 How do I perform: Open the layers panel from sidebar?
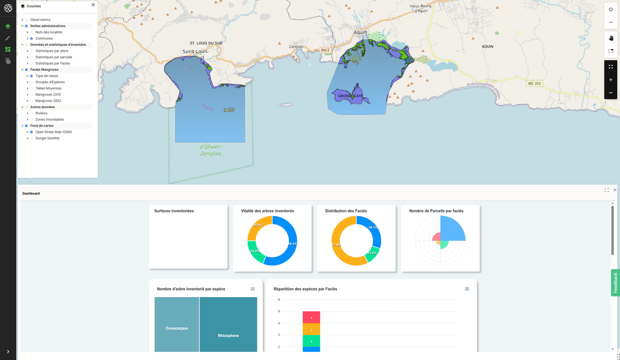click(x=8, y=27)
